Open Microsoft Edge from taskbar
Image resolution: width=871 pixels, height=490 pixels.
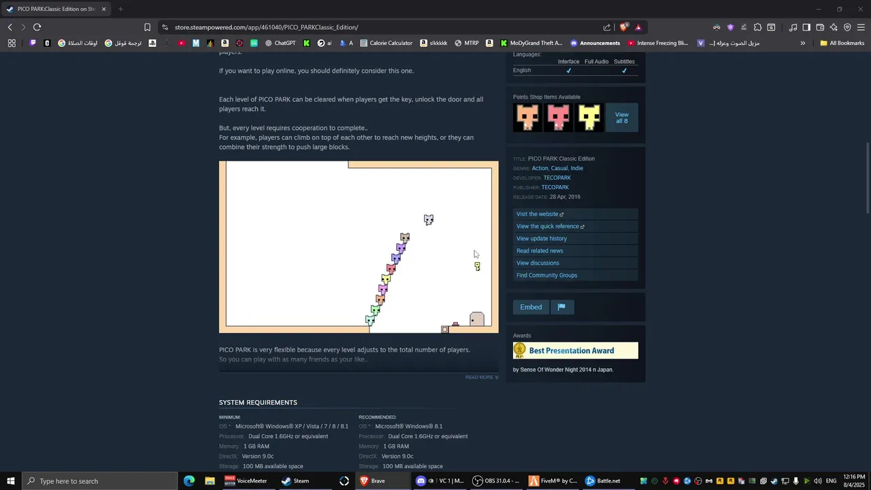pyautogui.click(x=189, y=481)
